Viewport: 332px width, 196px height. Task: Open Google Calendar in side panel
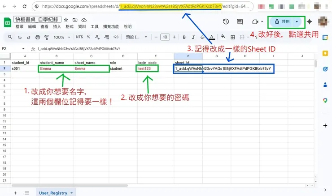coord(325,38)
